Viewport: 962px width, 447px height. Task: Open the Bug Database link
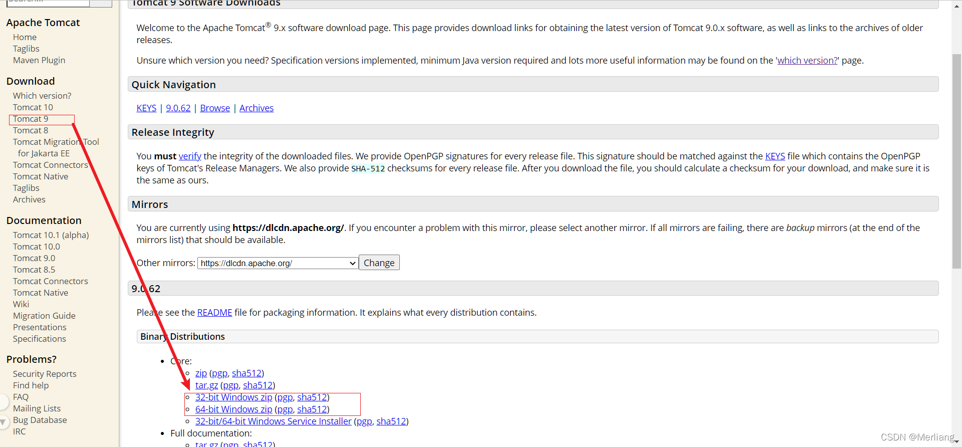tap(40, 420)
